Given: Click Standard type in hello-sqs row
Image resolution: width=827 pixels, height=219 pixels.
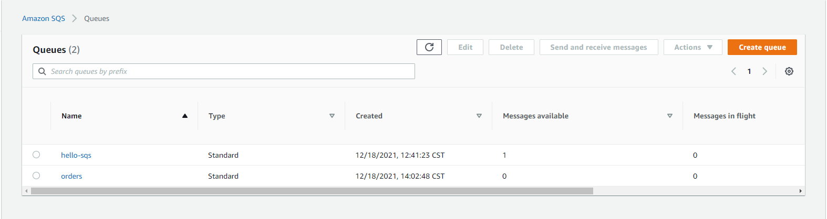Looking at the screenshot, I should pyautogui.click(x=223, y=155).
